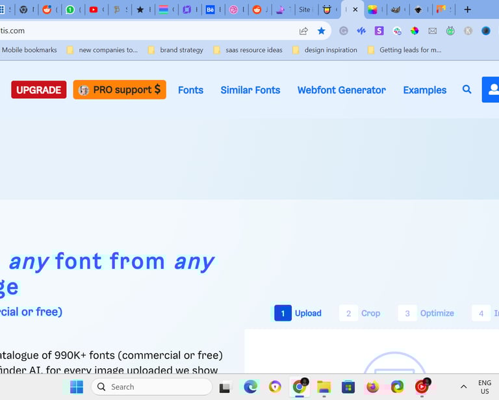Open the grey C extension icon

pyautogui.click(x=343, y=31)
